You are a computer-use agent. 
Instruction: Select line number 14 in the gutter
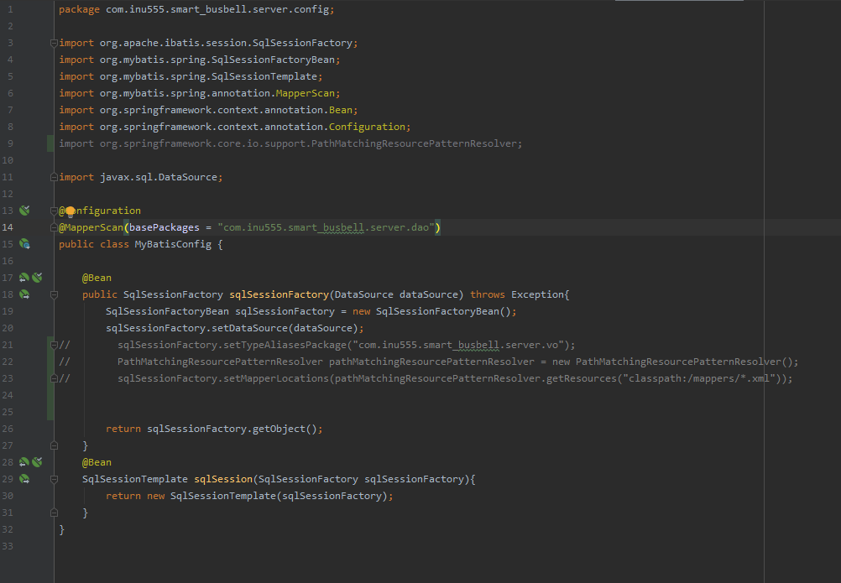8,226
